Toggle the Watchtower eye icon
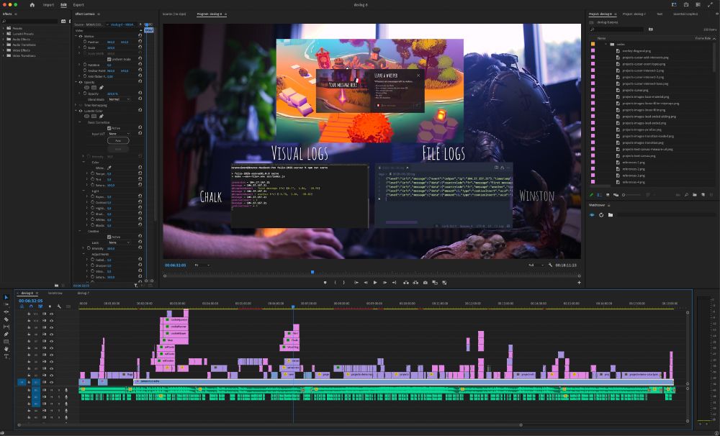 [x=592, y=215]
